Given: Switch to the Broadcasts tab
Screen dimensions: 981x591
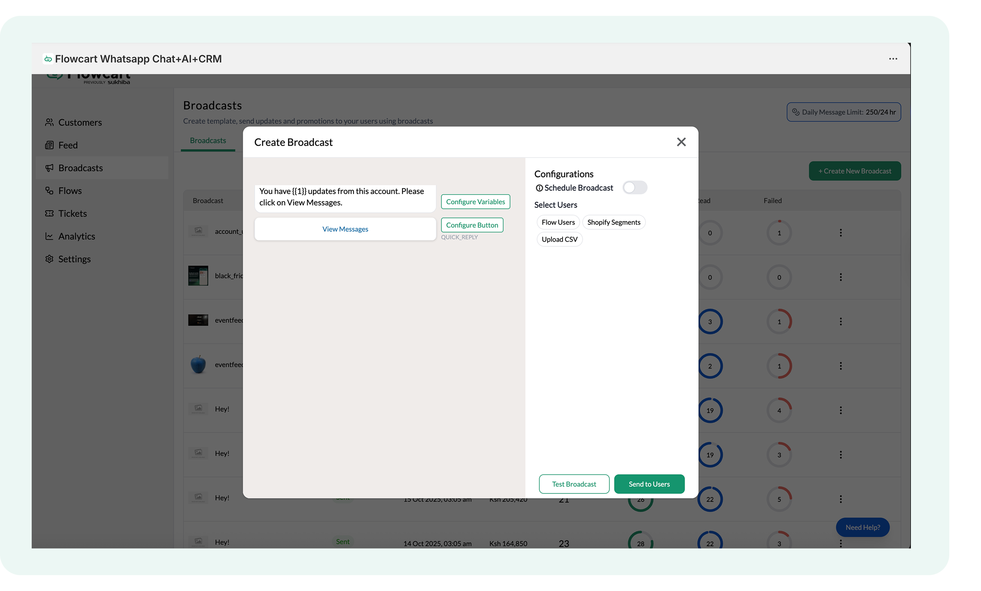Looking at the screenshot, I should [x=208, y=141].
